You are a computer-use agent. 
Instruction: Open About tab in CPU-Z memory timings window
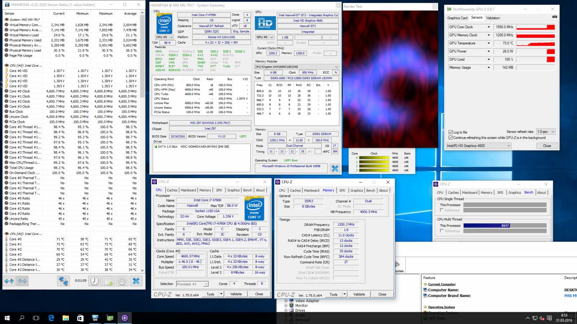pyautogui.click(x=384, y=190)
